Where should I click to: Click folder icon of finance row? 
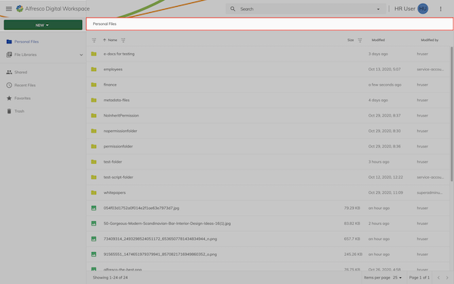(x=94, y=85)
